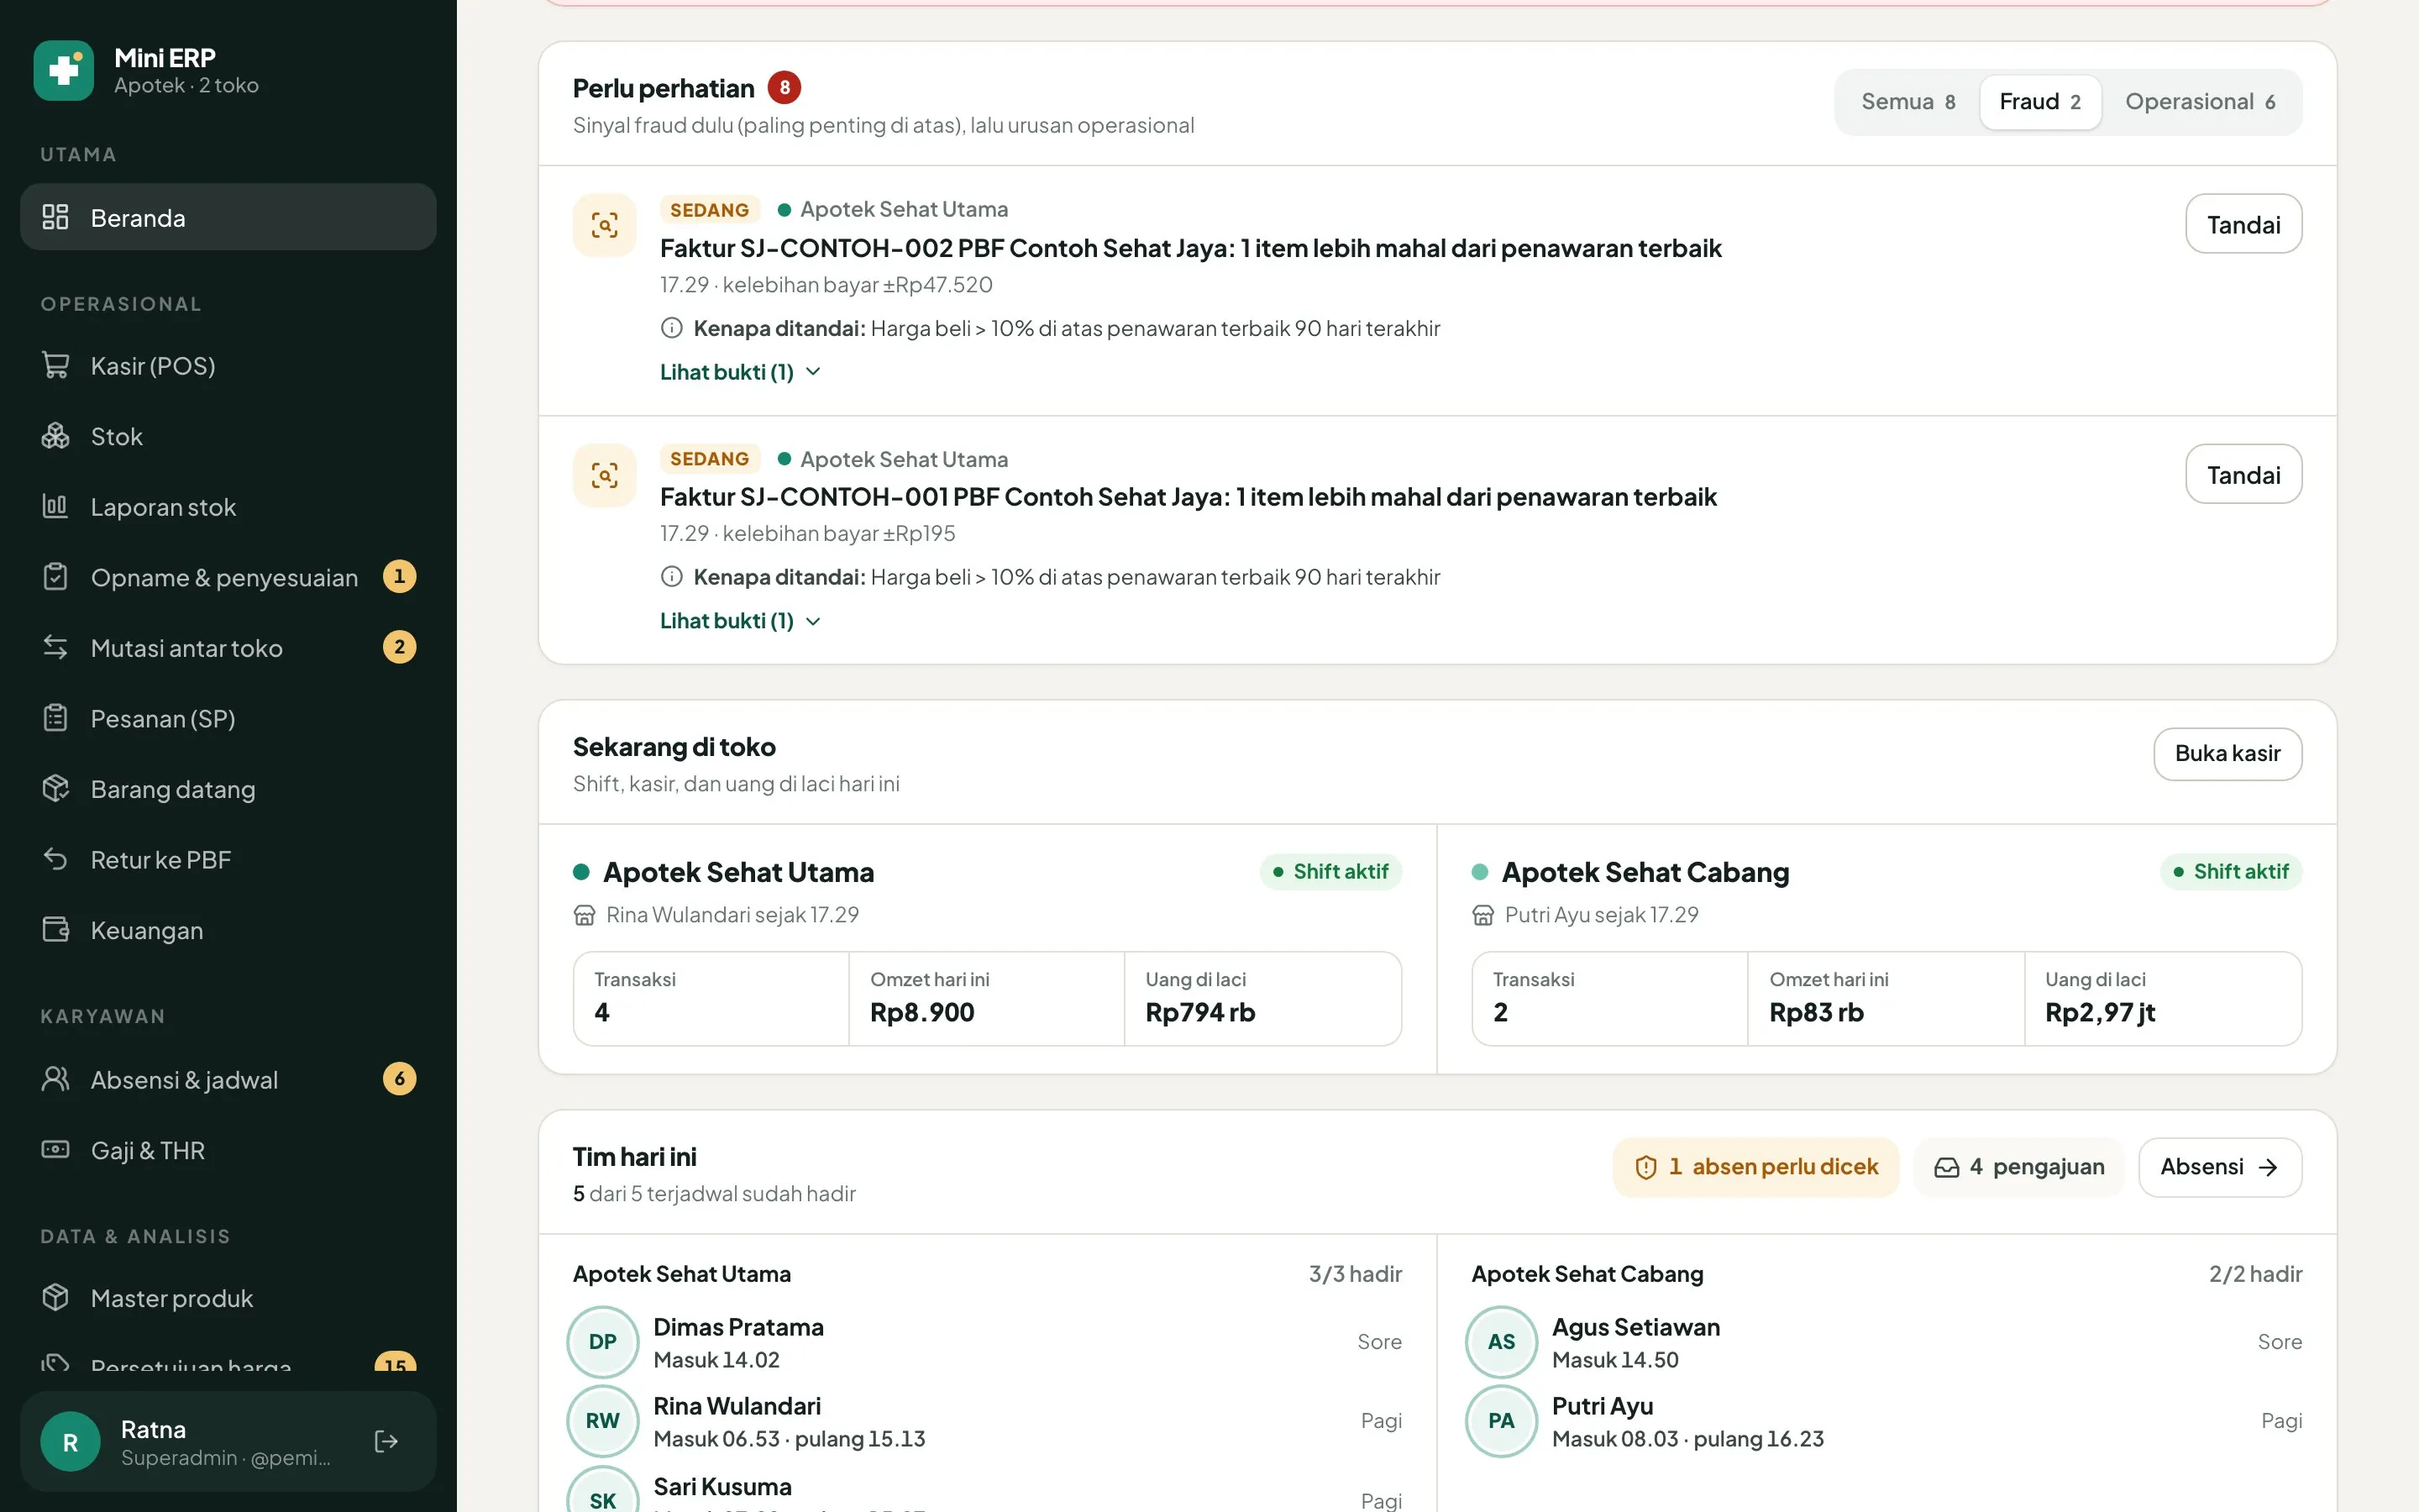Viewport: 2419px width, 1512px height.
Task: Click 1 absen perlu dicek chip
Action: (1755, 1167)
